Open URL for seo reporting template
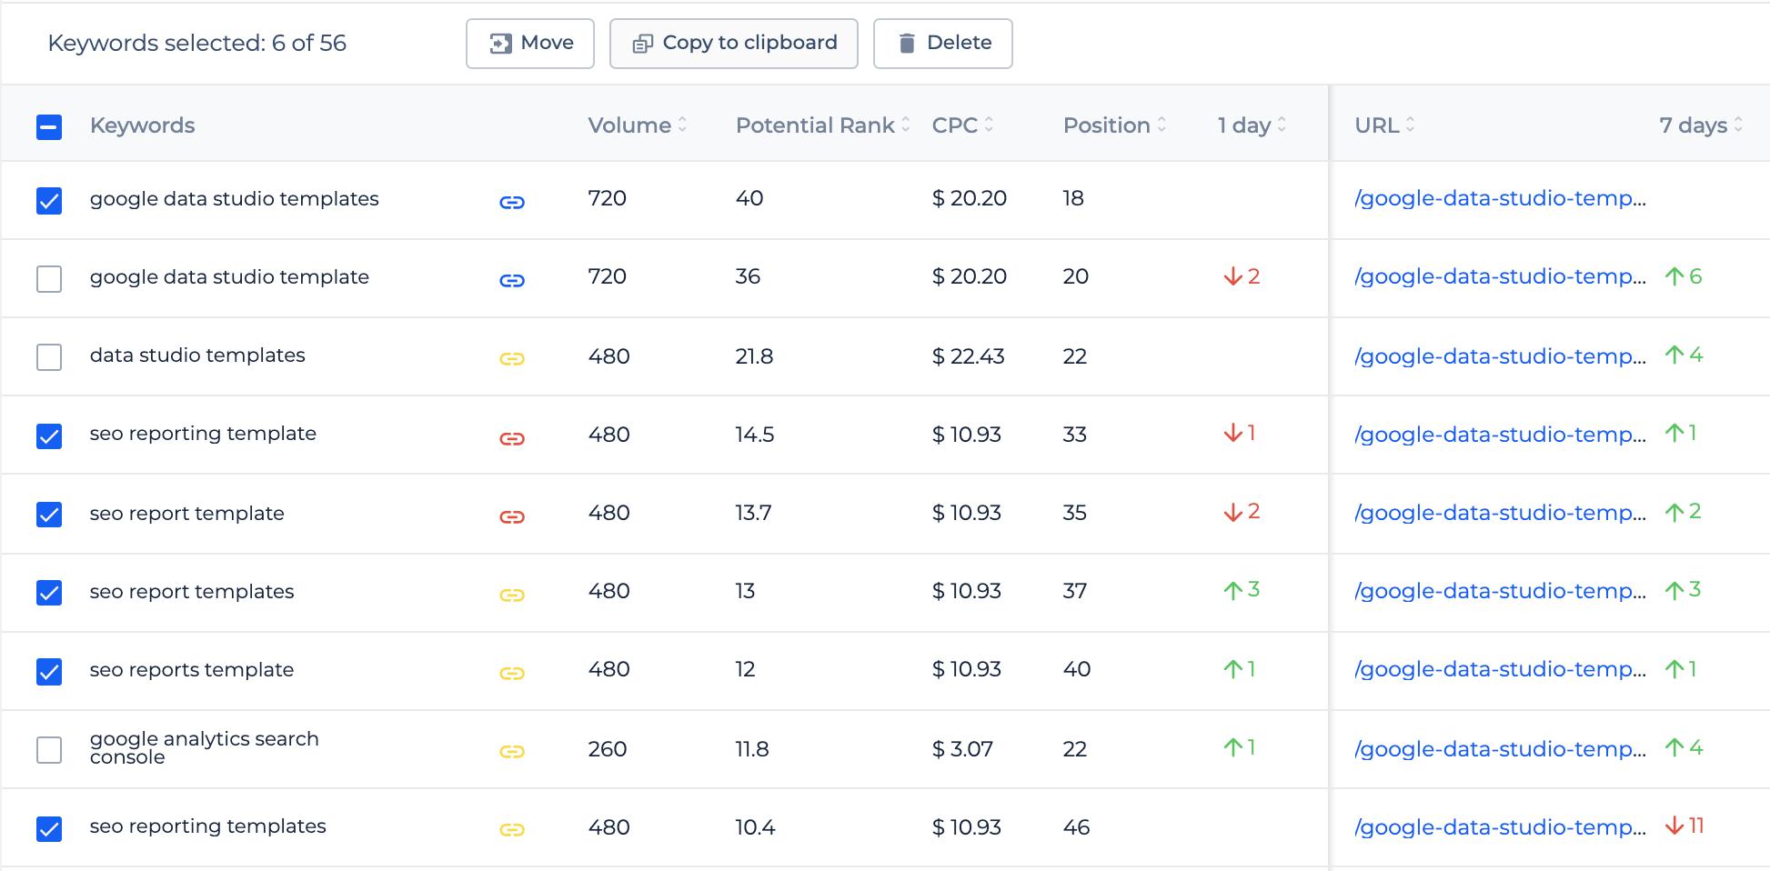The height and width of the screenshot is (871, 1770). [1500, 435]
